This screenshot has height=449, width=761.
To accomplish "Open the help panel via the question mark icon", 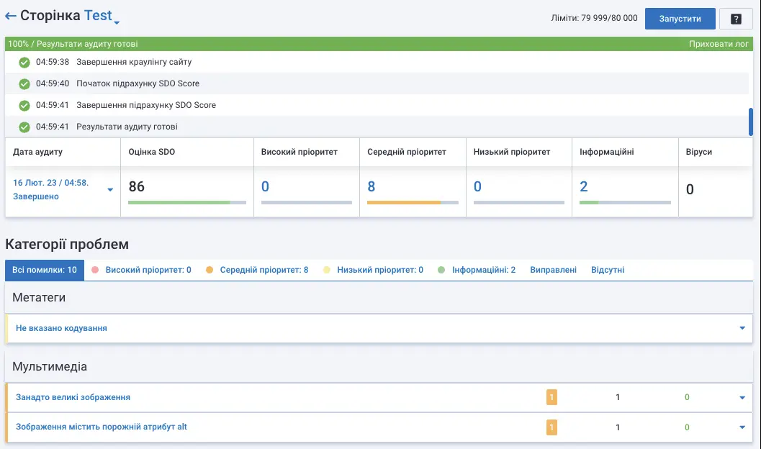I will (736, 18).
